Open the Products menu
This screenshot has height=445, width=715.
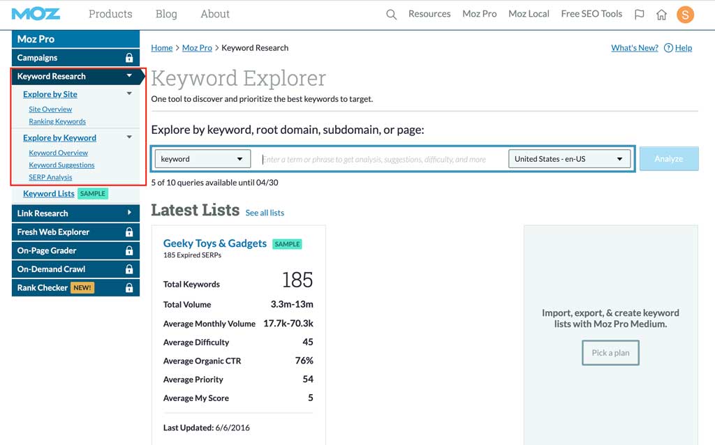[110, 14]
